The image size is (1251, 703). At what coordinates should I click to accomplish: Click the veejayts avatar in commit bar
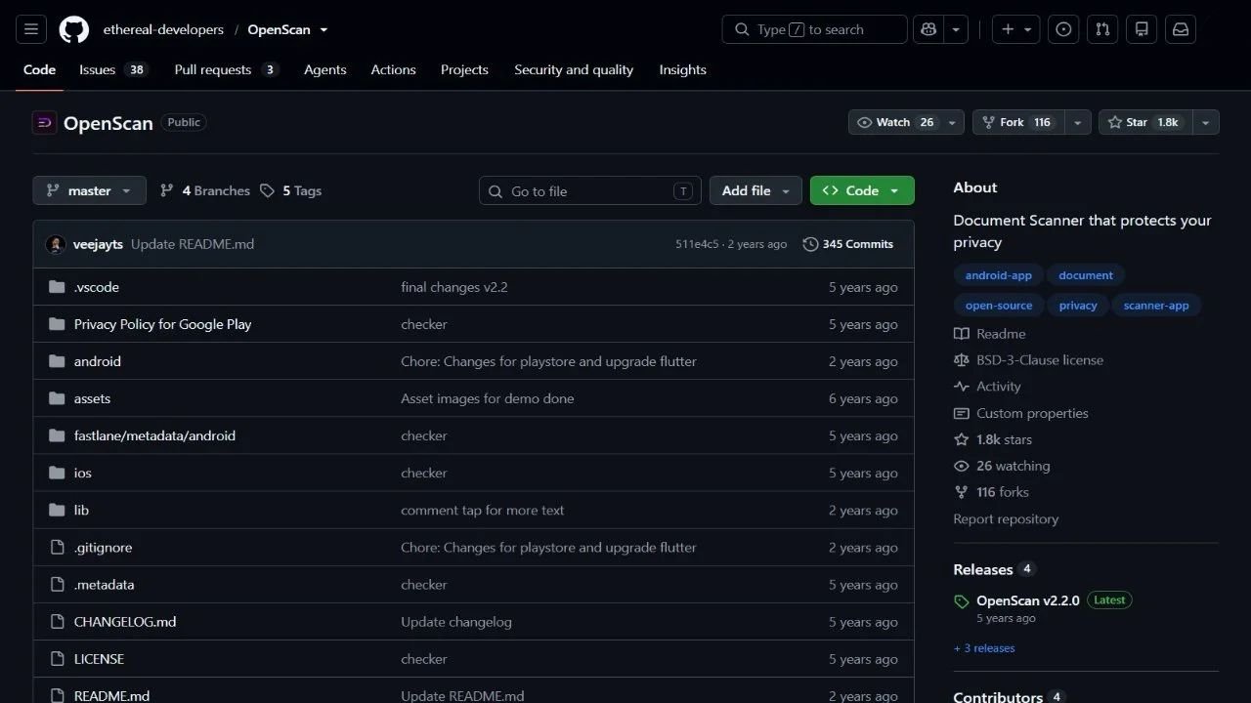tap(56, 244)
